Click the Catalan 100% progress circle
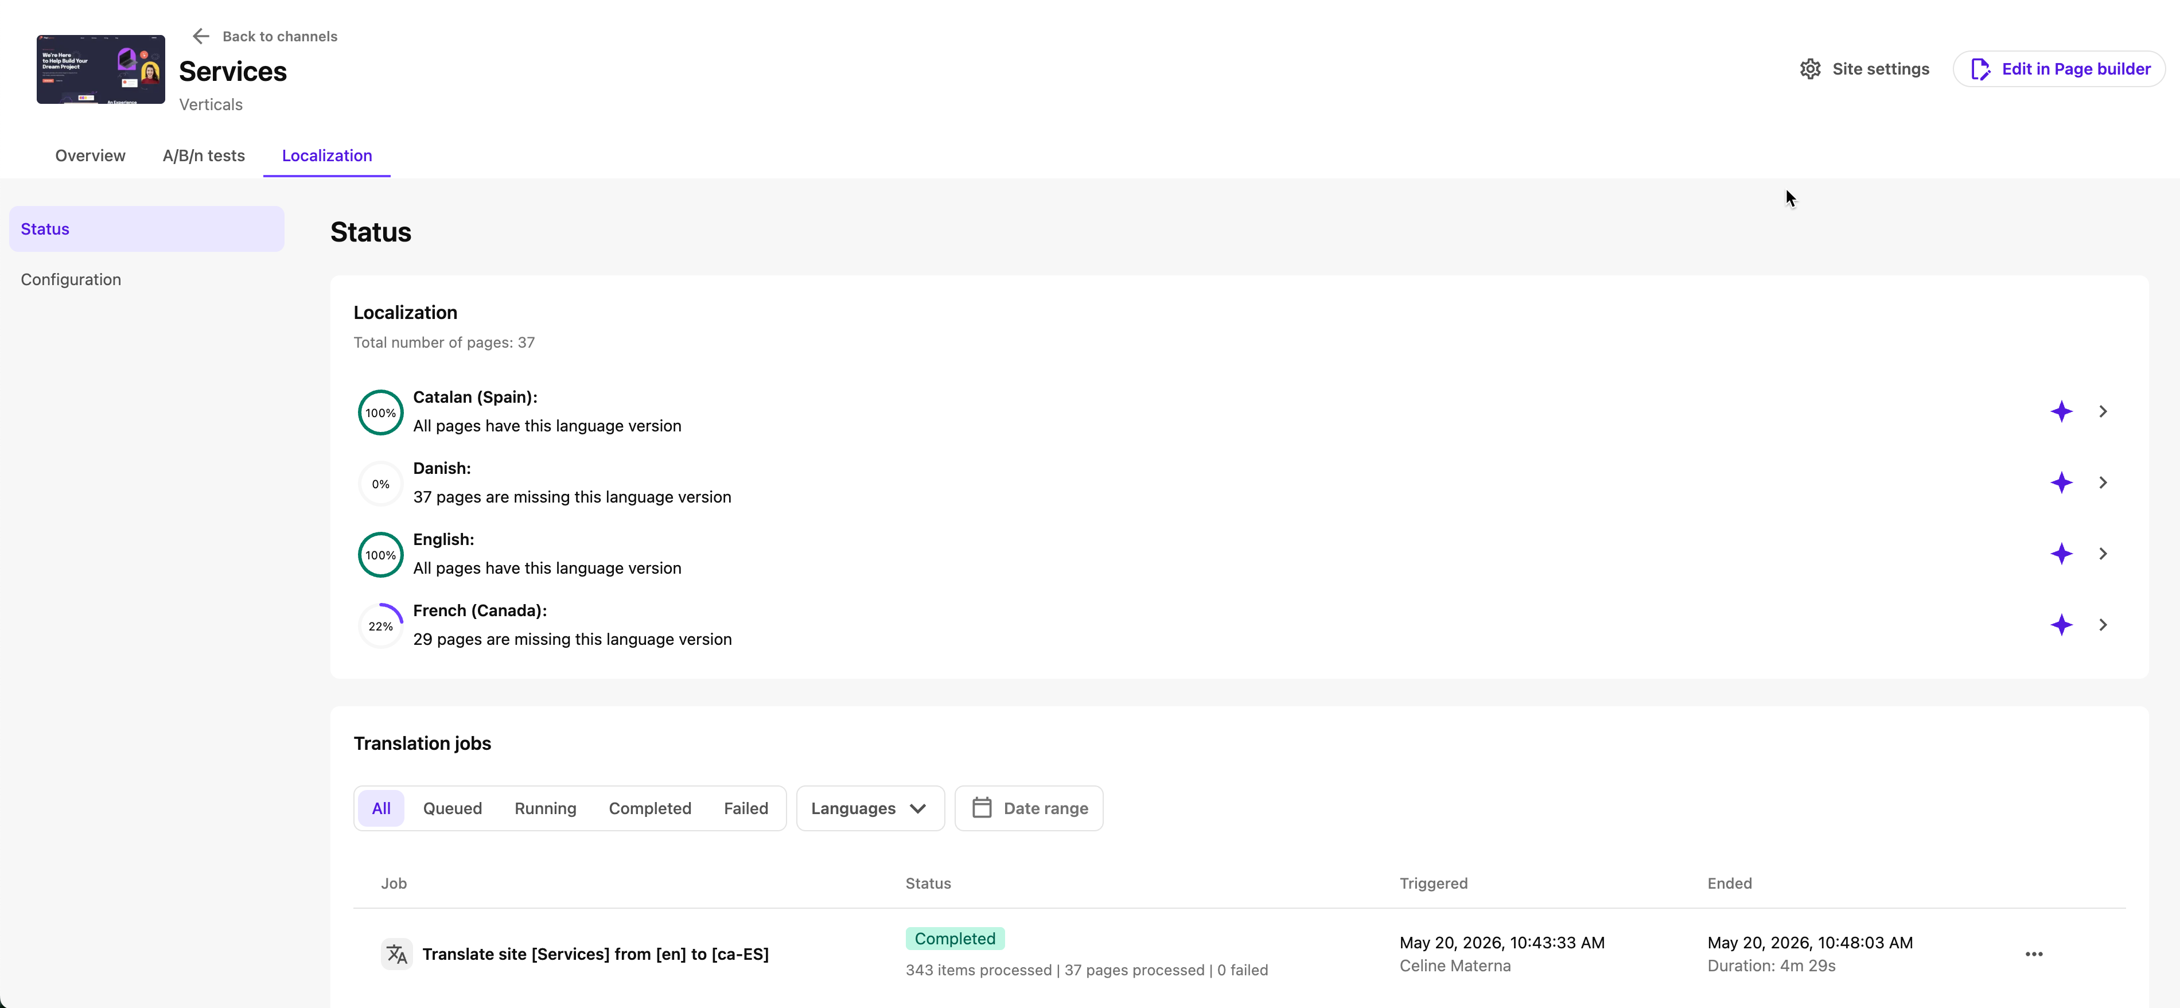2180x1008 pixels. click(x=381, y=413)
